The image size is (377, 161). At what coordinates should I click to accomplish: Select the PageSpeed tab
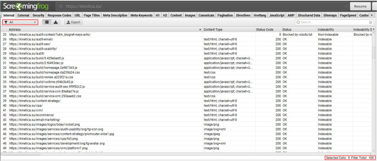[348, 15]
